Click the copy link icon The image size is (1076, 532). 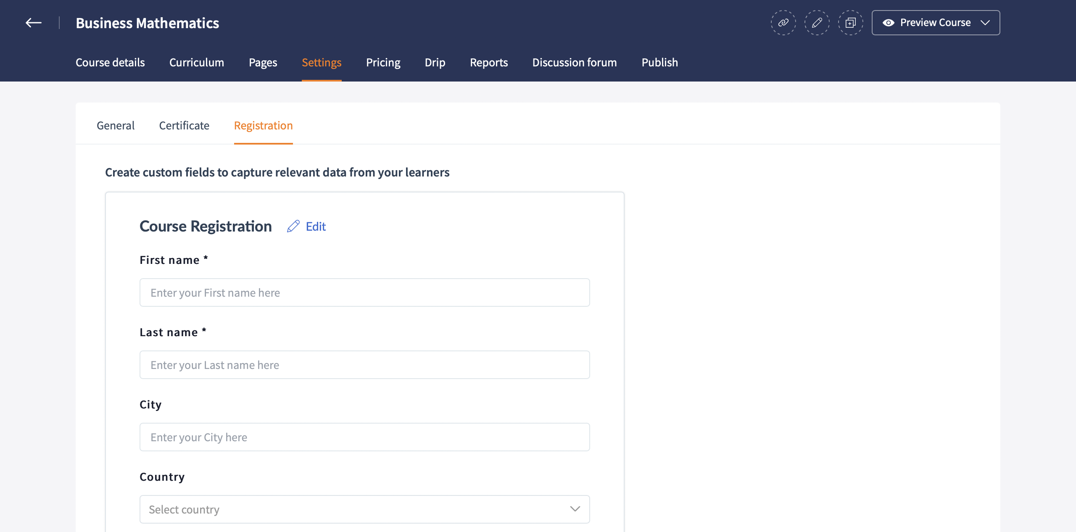pos(783,23)
